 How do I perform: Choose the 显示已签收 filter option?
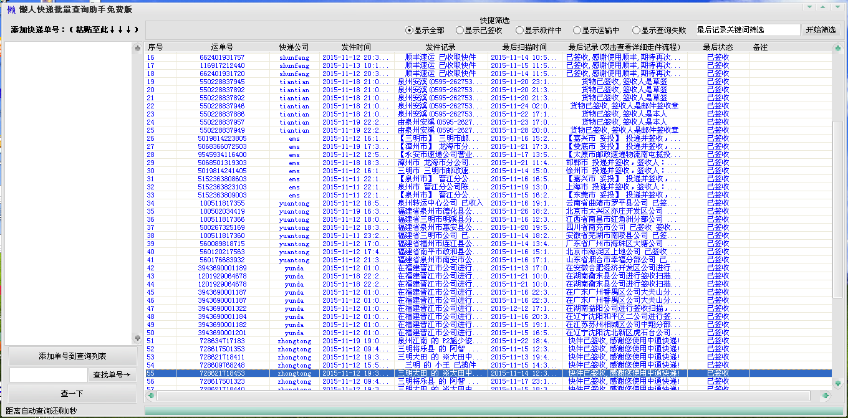460,30
